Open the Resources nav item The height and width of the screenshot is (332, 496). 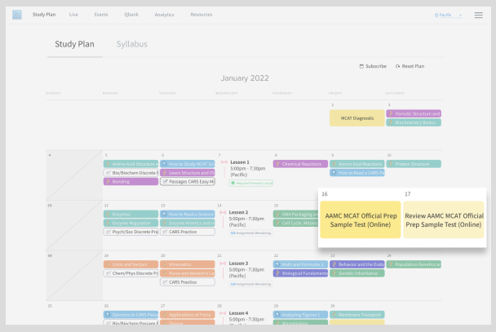(x=201, y=15)
